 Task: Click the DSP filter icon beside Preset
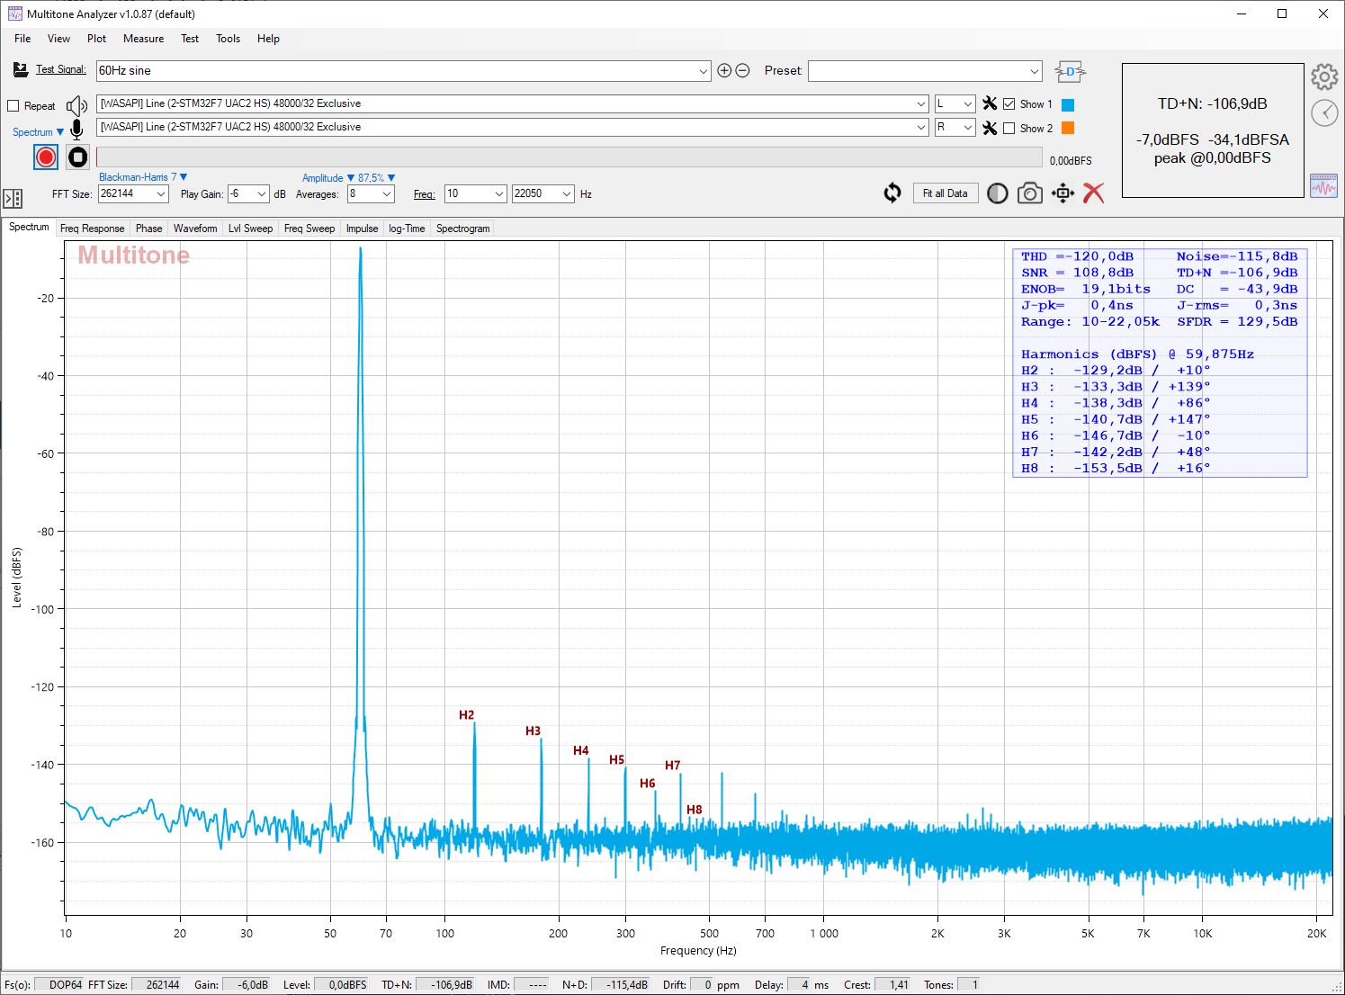pos(1070,71)
